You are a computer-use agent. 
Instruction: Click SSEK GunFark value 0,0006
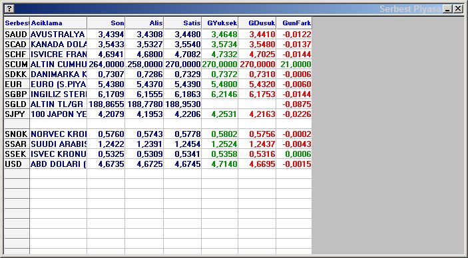(294, 154)
